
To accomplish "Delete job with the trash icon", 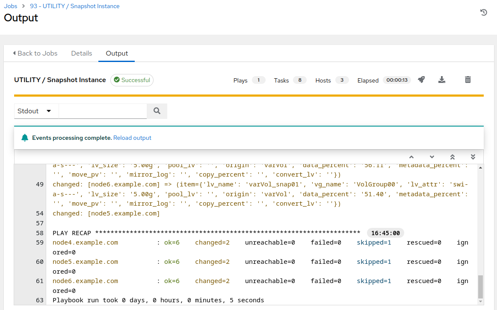I will click(x=468, y=80).
